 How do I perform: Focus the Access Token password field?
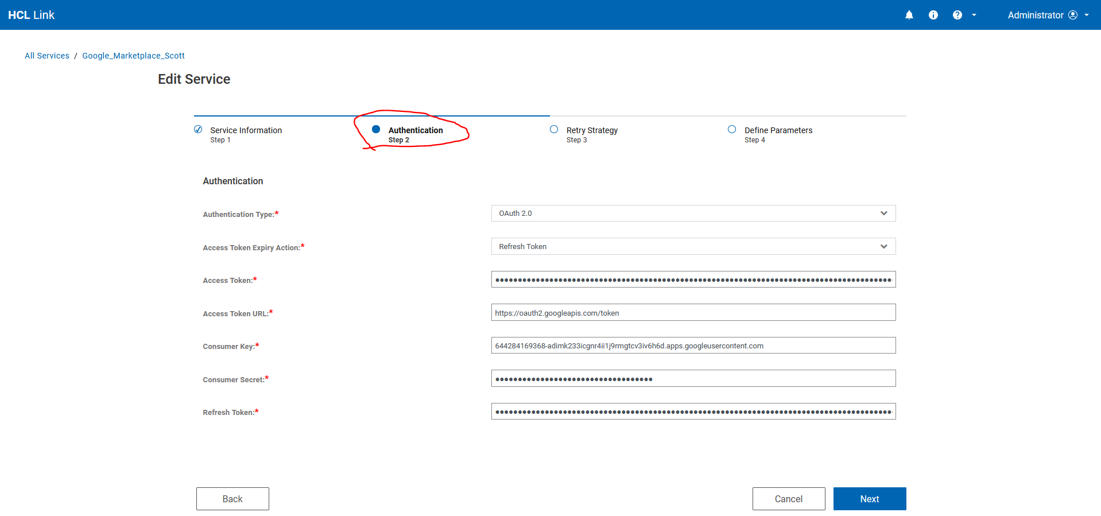693,280
